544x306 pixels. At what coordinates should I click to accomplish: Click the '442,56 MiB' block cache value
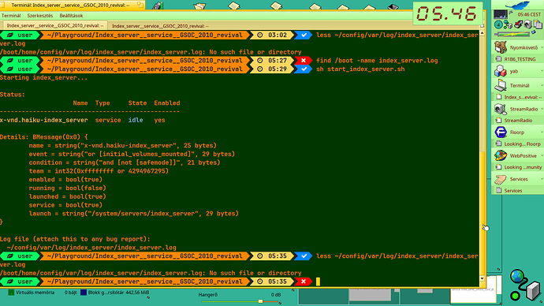click(x=137, y=293)
